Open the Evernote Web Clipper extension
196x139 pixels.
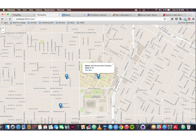(172, 19)
